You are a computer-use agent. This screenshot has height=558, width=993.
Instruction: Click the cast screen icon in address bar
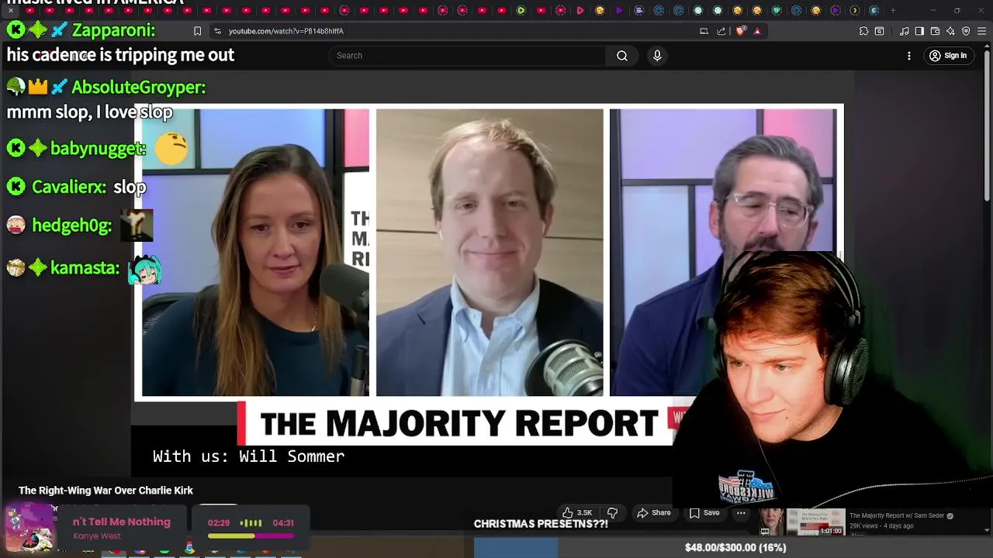704,31
